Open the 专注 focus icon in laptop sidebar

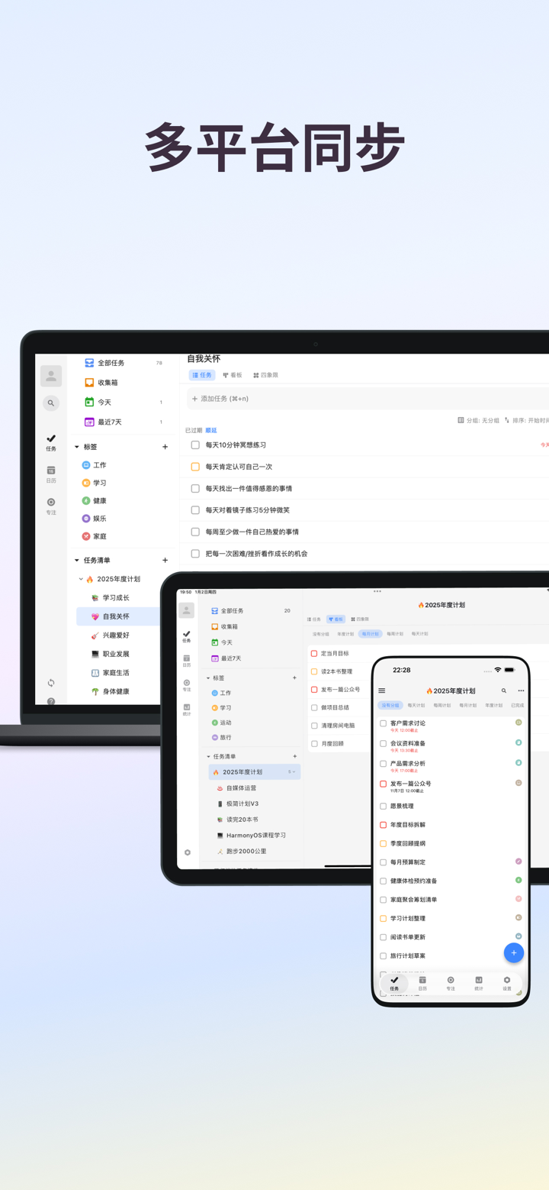point(51,506)
